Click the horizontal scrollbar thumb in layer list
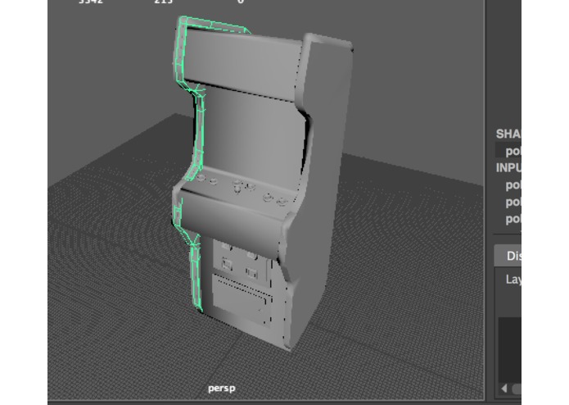 [517, 389]
